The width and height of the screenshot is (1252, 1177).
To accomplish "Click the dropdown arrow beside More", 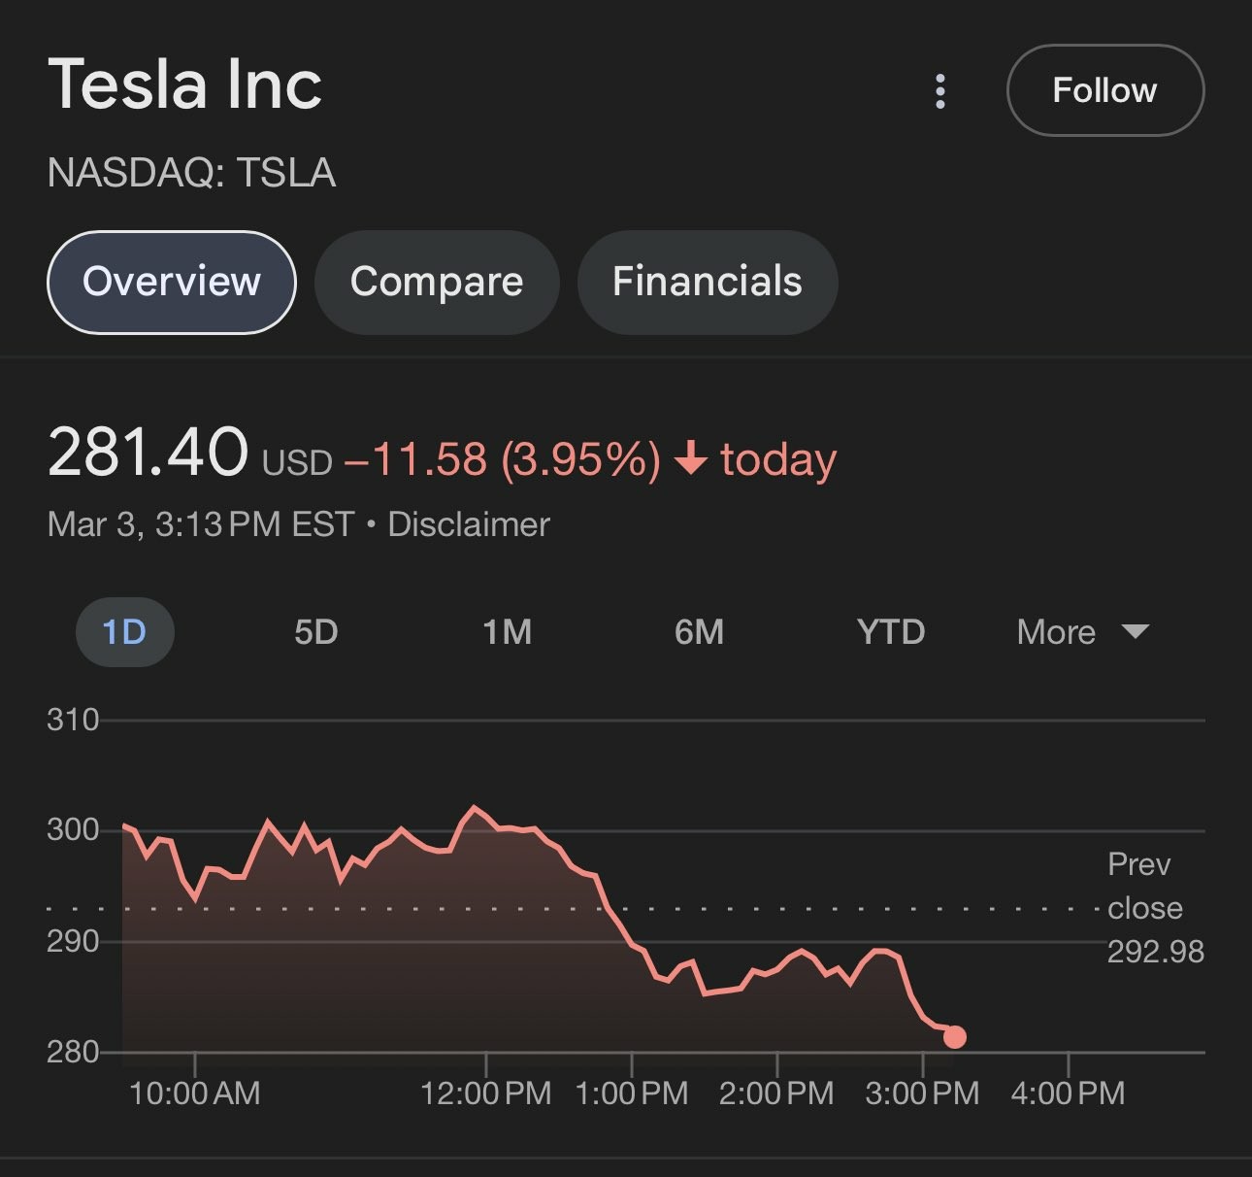I will click(x=1135, y=632).
